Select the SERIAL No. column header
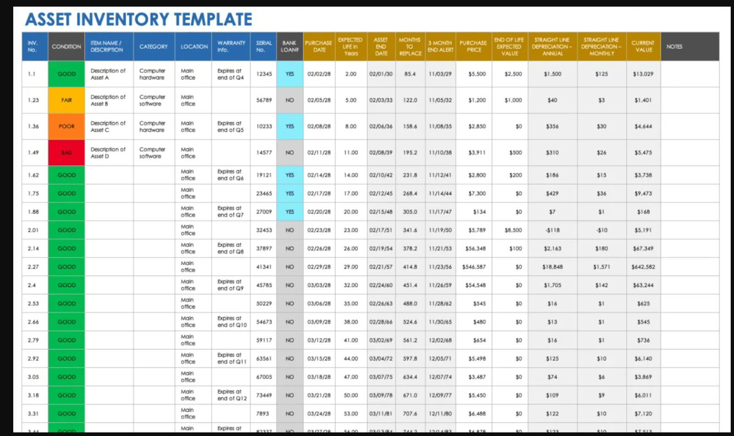 (x=264, y=46)
